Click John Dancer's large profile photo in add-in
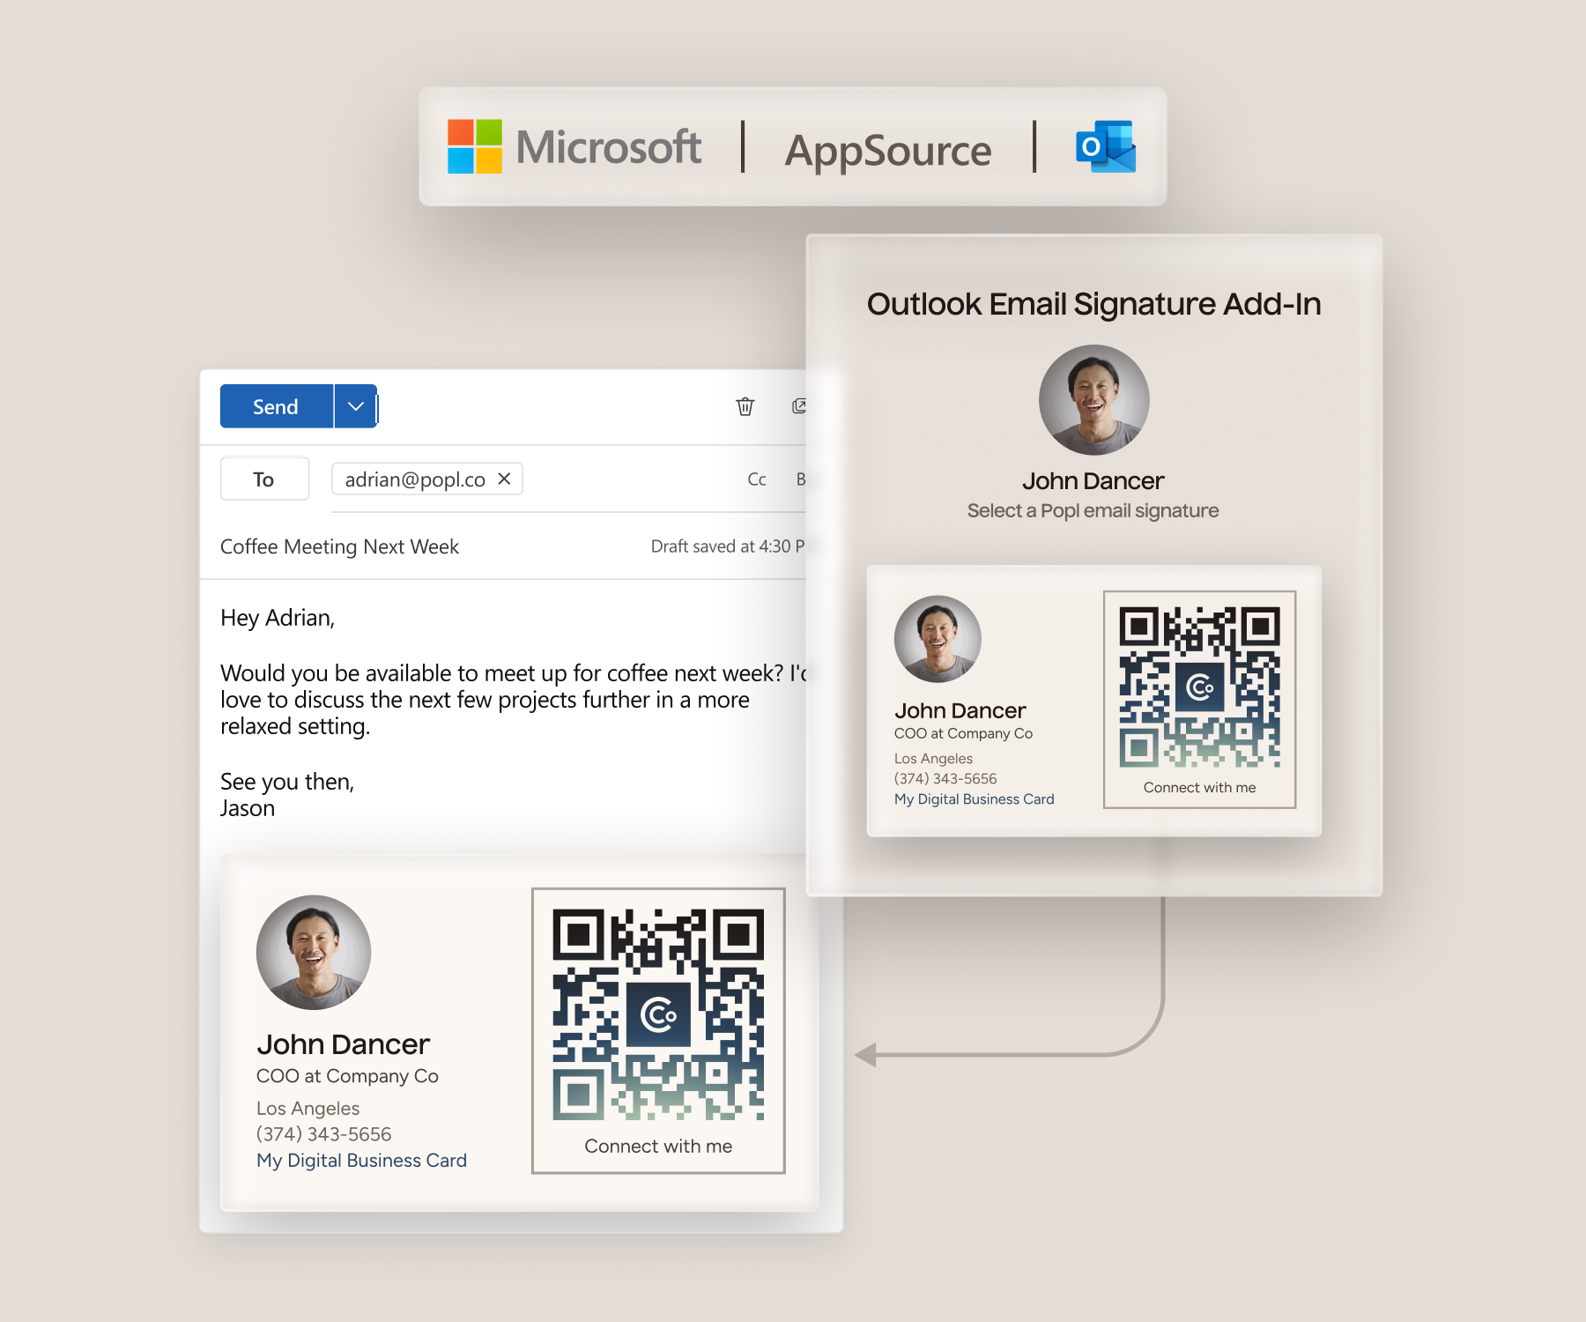Image resolution: width=1586 pixels, height=1322 pixels. (1093, 400)
